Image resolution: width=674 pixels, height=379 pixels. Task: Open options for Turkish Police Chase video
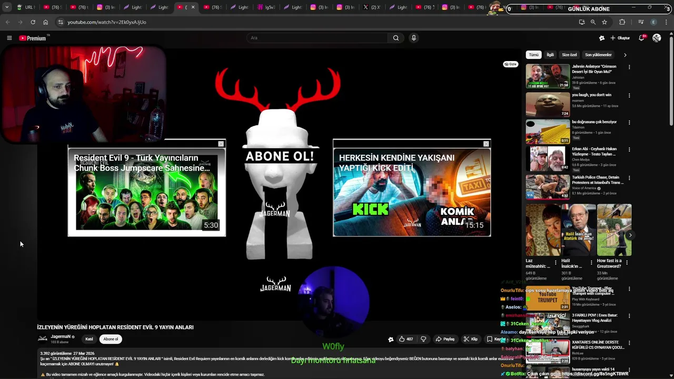(629, 178)
